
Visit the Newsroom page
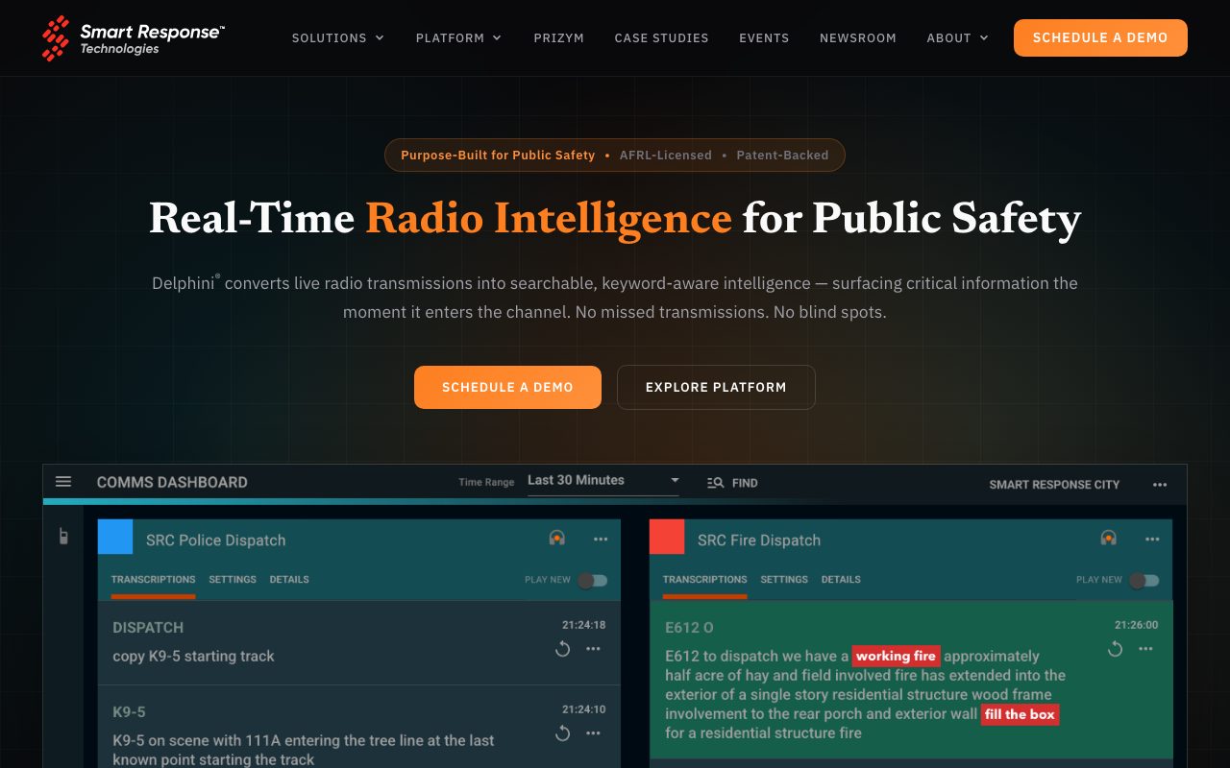pos(858,38)
